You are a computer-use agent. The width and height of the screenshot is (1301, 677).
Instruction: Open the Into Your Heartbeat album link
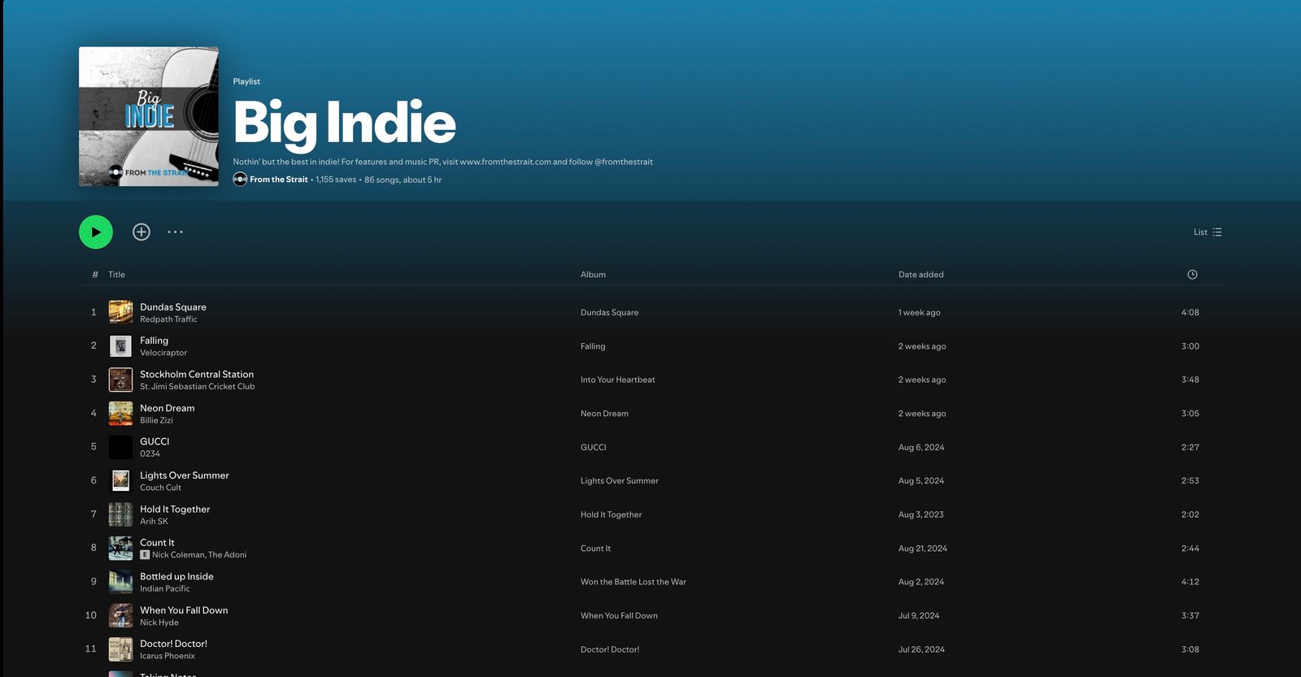[x=617, y=380]
